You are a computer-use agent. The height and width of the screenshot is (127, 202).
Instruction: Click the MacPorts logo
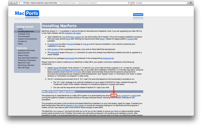[27, 13]
